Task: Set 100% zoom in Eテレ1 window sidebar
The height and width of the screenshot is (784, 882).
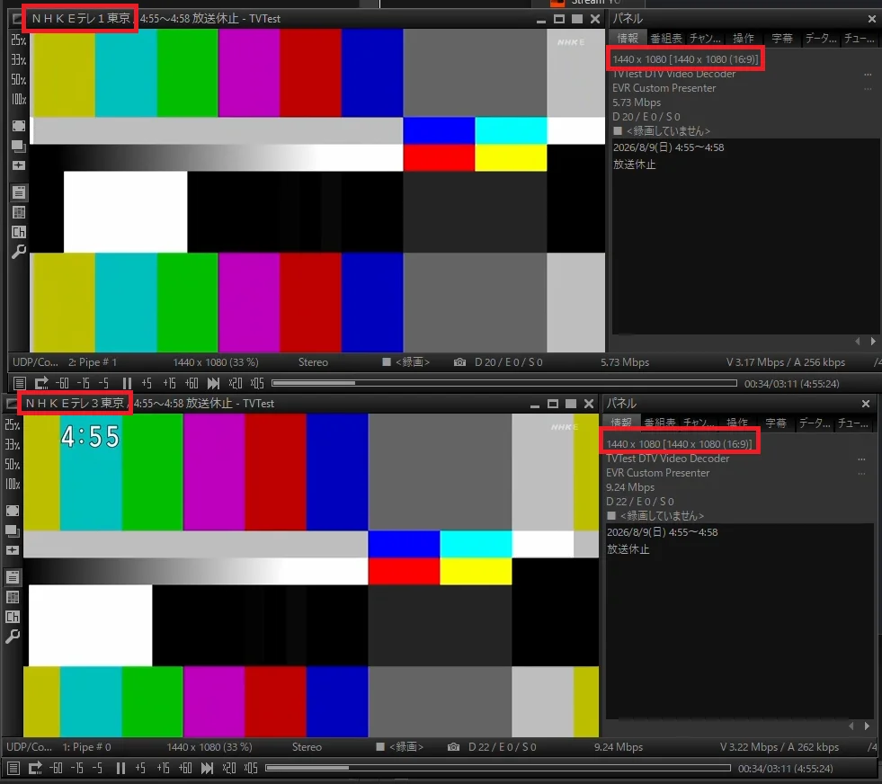Action: tap(19, 100)
